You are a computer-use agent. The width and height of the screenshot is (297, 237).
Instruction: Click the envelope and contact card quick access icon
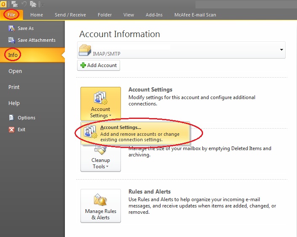click(33, 4)
